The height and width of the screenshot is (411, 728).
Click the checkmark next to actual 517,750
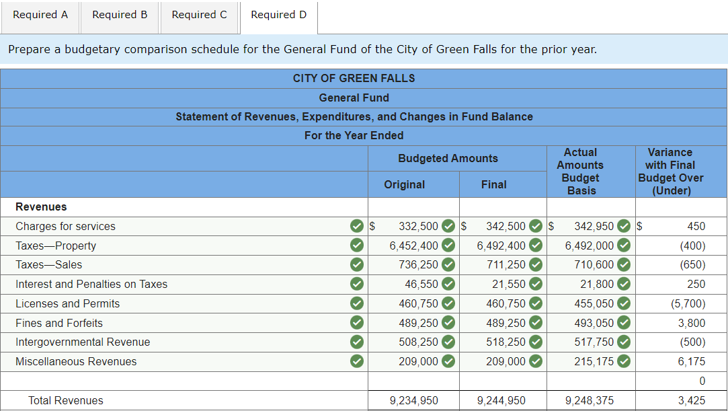[x=624, y=342]
